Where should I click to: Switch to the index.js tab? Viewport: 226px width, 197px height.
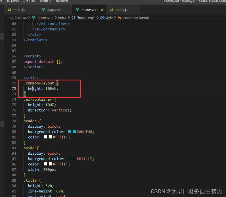tap(123, 10)
